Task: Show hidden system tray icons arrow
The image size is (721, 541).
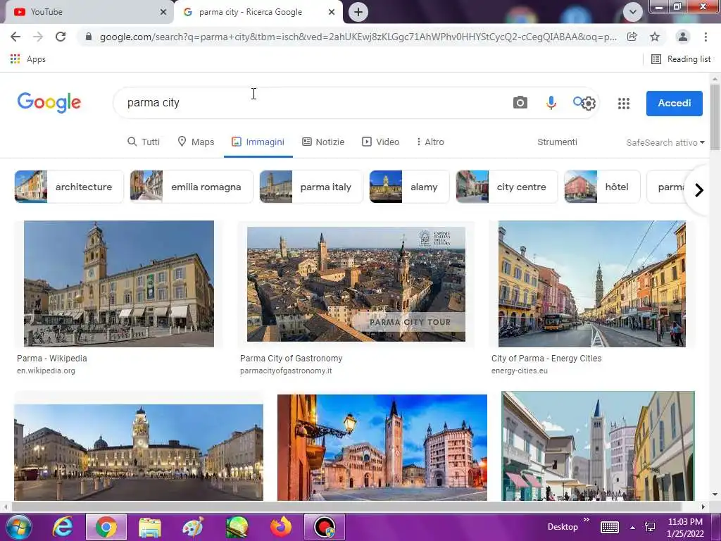Action: point(633,528)
